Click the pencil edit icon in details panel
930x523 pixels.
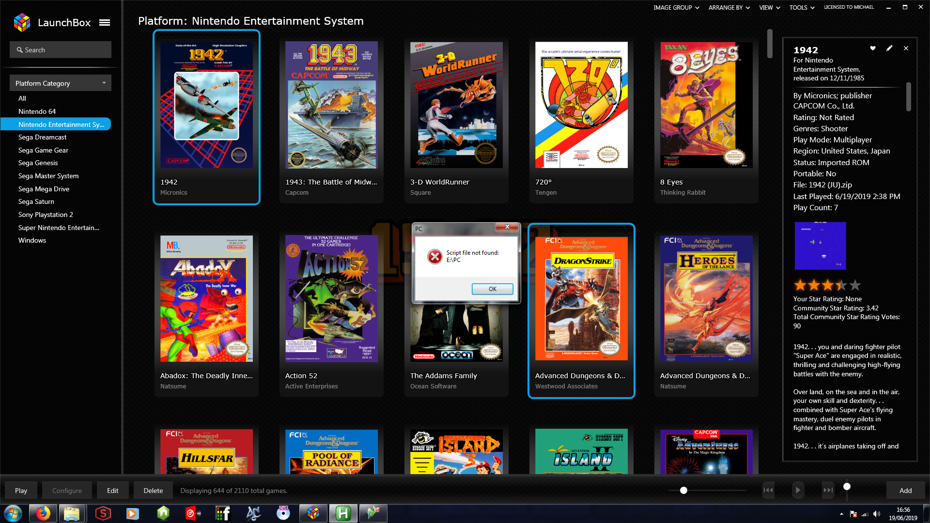(889, 48)
